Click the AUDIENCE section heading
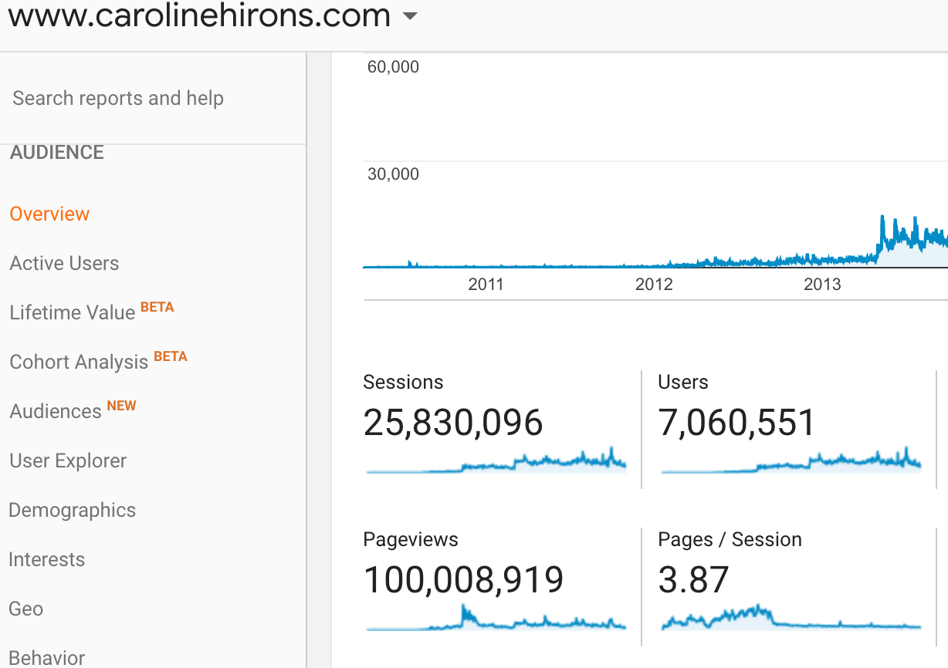This screenshot has width=948, height=668. pyautogui.click(x=57, y=152)
